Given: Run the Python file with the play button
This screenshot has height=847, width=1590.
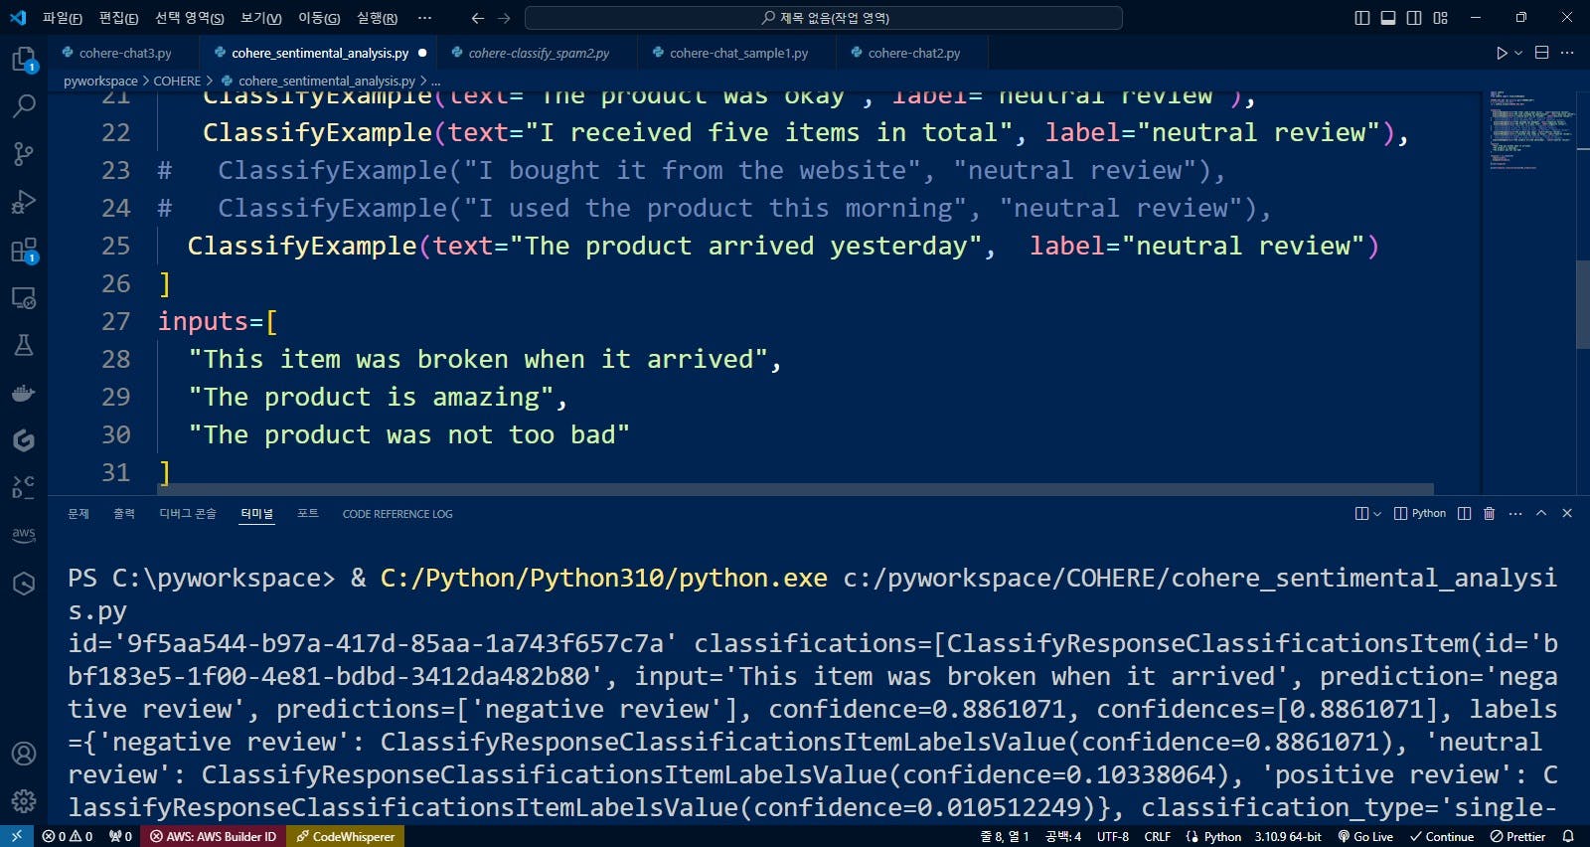Looking at the screenshot, I should click(x=1502, y=53).
